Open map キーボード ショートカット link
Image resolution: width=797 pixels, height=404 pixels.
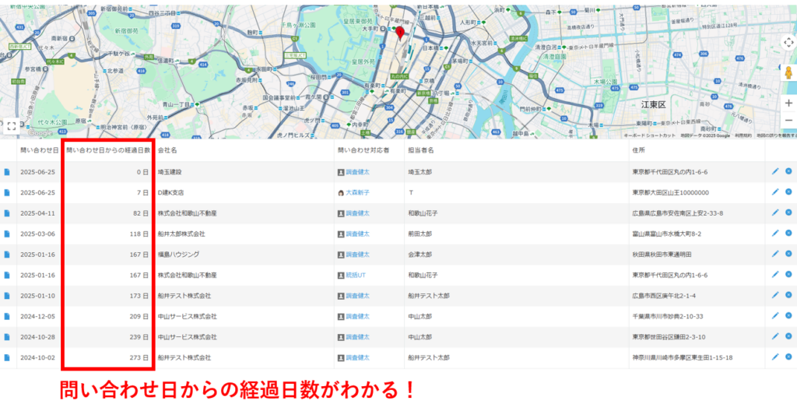(x=650, y=135)
